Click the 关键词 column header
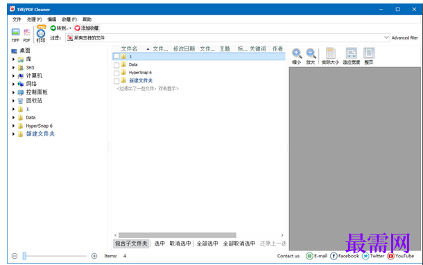 (258, 49)
